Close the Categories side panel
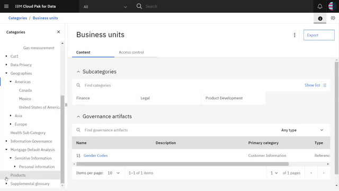Viewport: 339px width, 191px height. point(58,32)
